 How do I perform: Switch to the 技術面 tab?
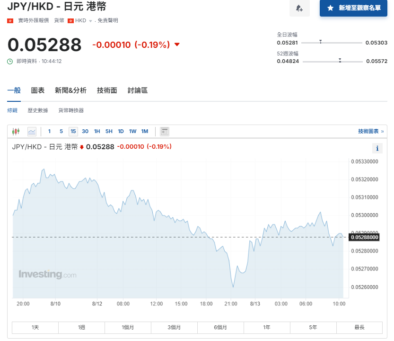[106, 90]
